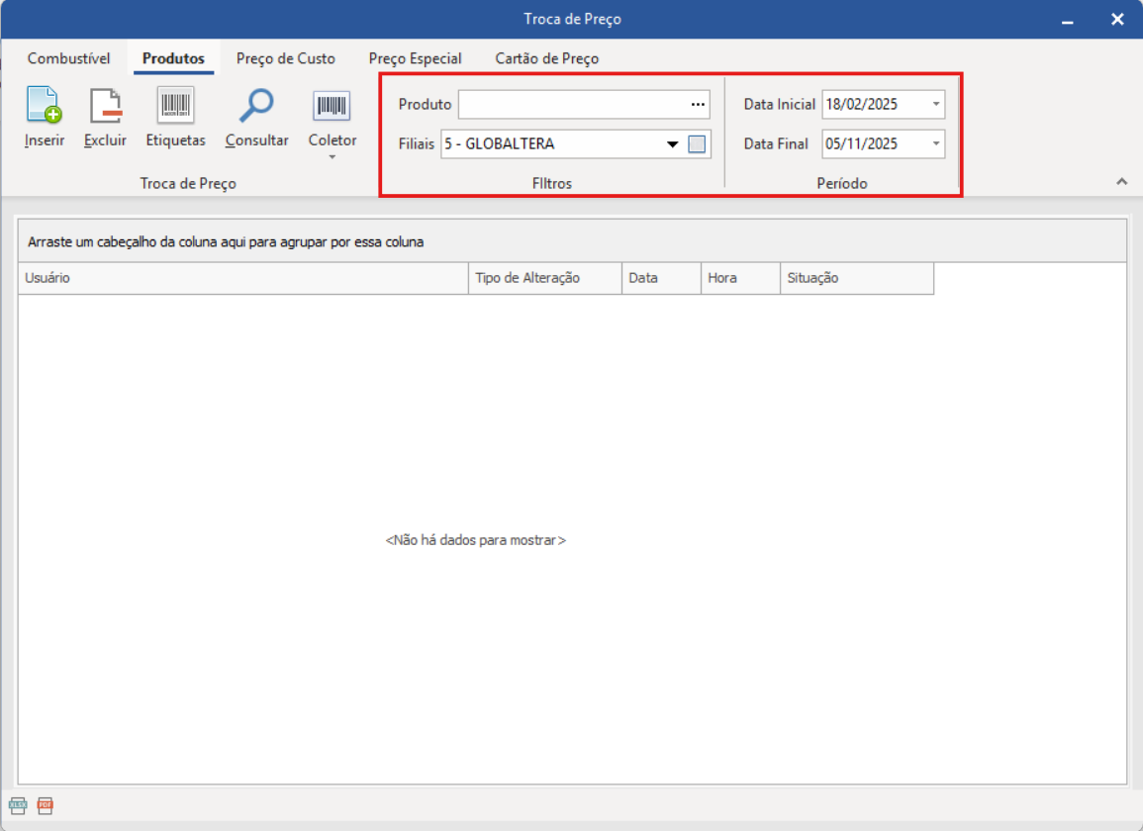This screenshot has width=1143, height=831.
Task: Click the Situação column header
Action: (856, 278)
